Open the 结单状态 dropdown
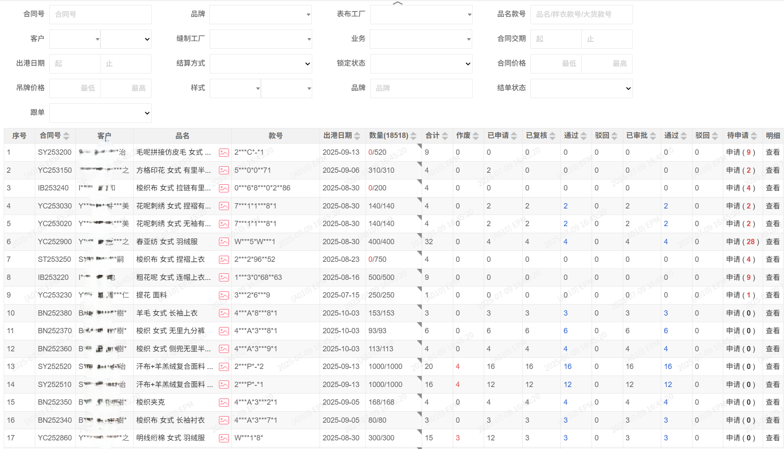Viewport: 784px width, 449px height. (x=581, y=88)
